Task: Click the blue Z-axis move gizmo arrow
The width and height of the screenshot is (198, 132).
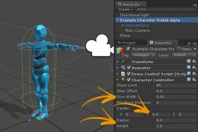Action: point(29,120)
